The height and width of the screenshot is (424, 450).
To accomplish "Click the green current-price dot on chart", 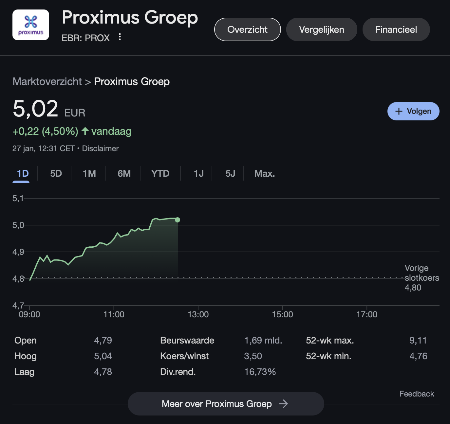I will click(178, 220).
